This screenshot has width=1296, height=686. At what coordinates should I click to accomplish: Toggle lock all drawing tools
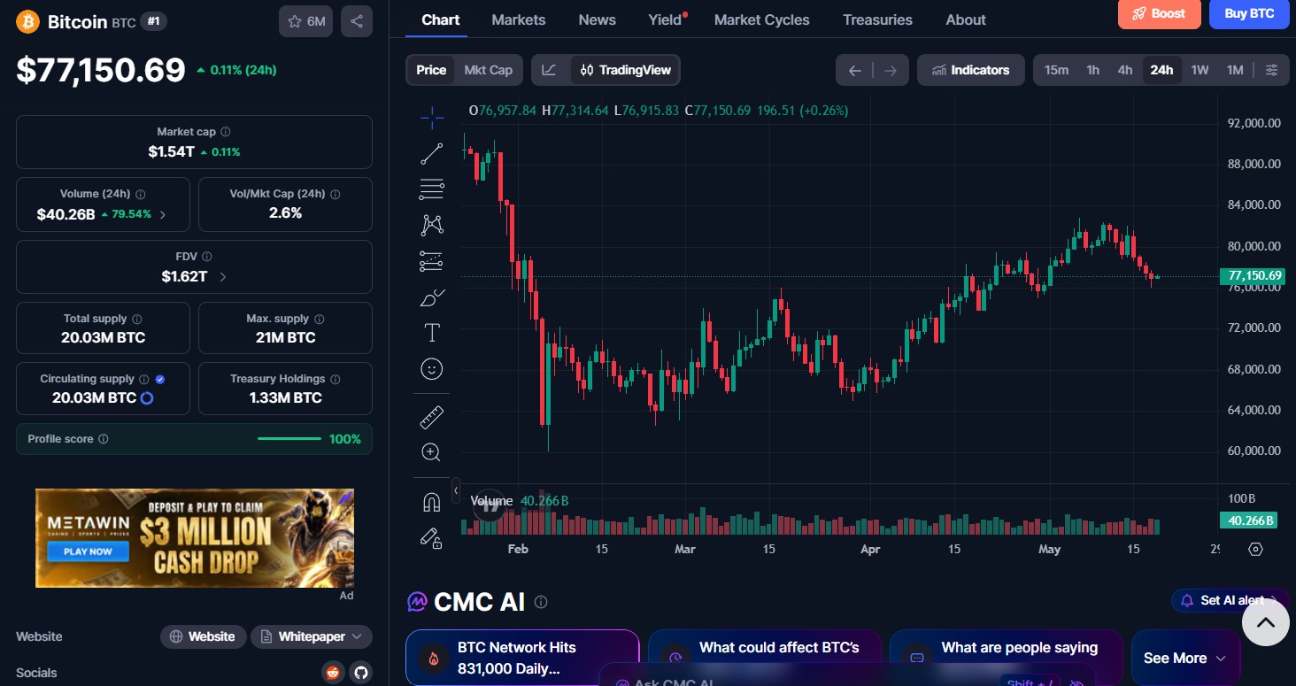coord(432,538)
